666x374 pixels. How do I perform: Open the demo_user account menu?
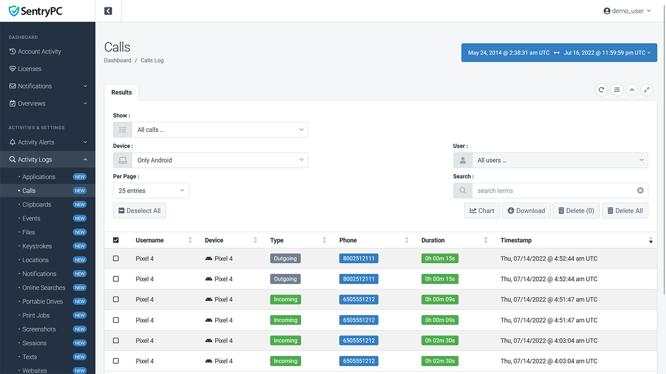[x=627, y=11]
